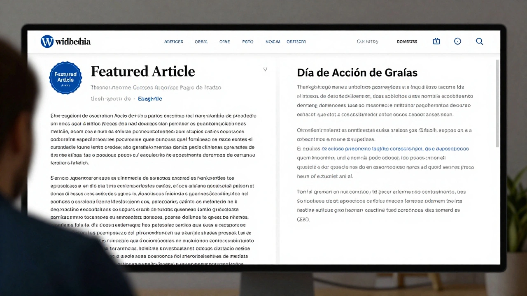
Task: Select the "Obeel" menu item
Action: coord(201,42)
